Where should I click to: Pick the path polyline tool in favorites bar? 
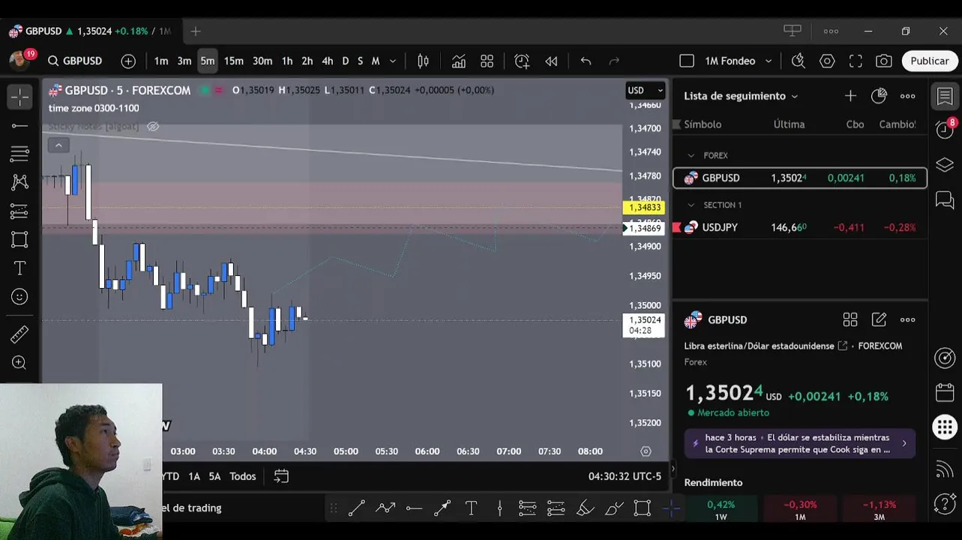pos(385,508)
